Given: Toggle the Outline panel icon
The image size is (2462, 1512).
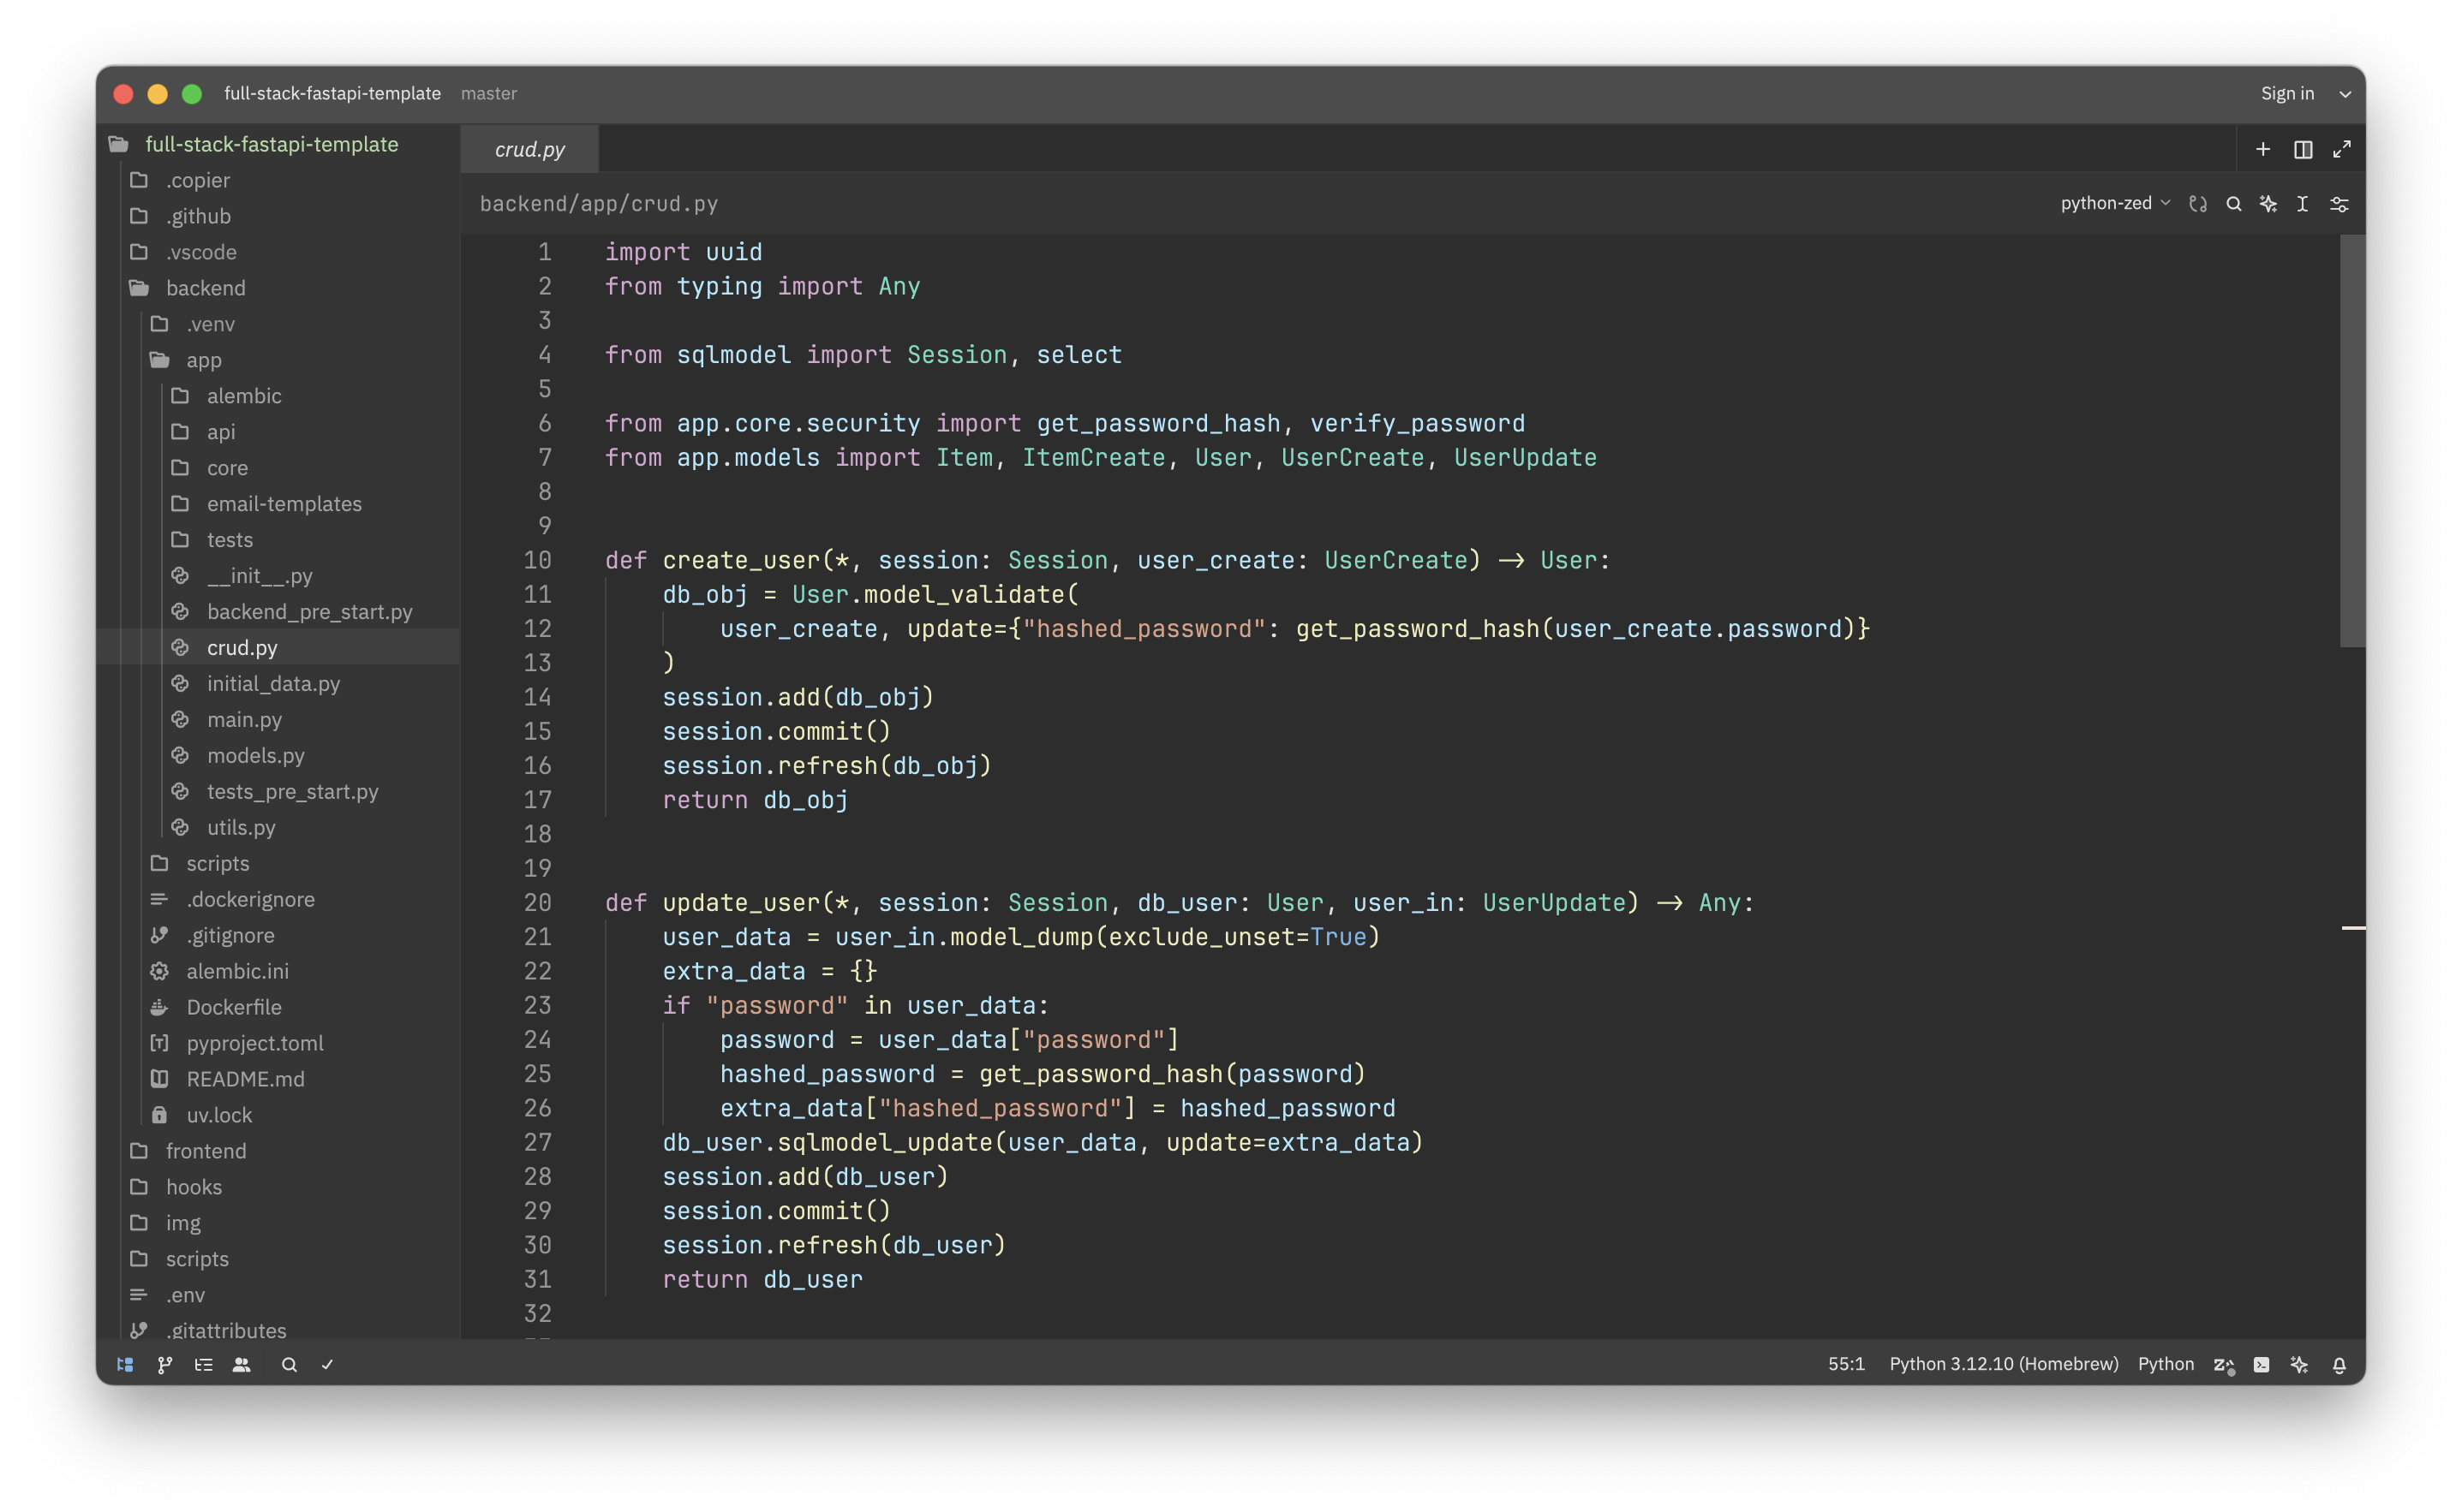Looking at the screenshot, I should [x=204, y=1364].
